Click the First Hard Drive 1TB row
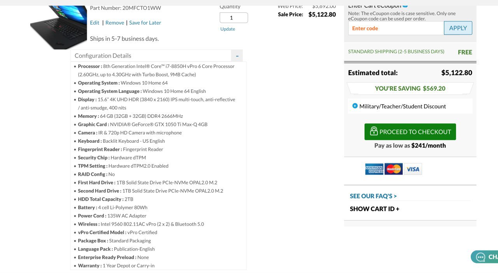Image resolution: width=498 pixels, height=273 pixels. (147, 182)
